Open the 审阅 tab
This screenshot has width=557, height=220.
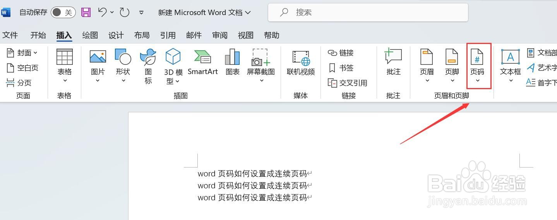(x=220, y=35)
